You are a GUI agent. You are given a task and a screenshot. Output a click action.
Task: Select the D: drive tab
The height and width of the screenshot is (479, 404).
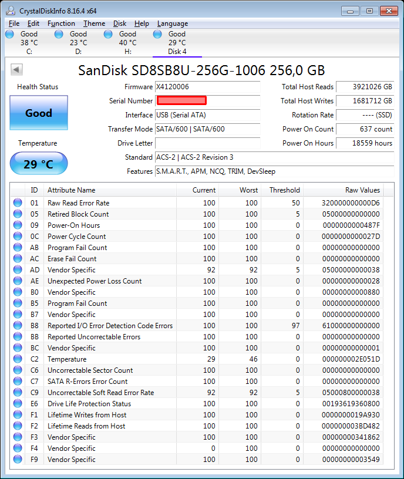(x=78, y=43)
